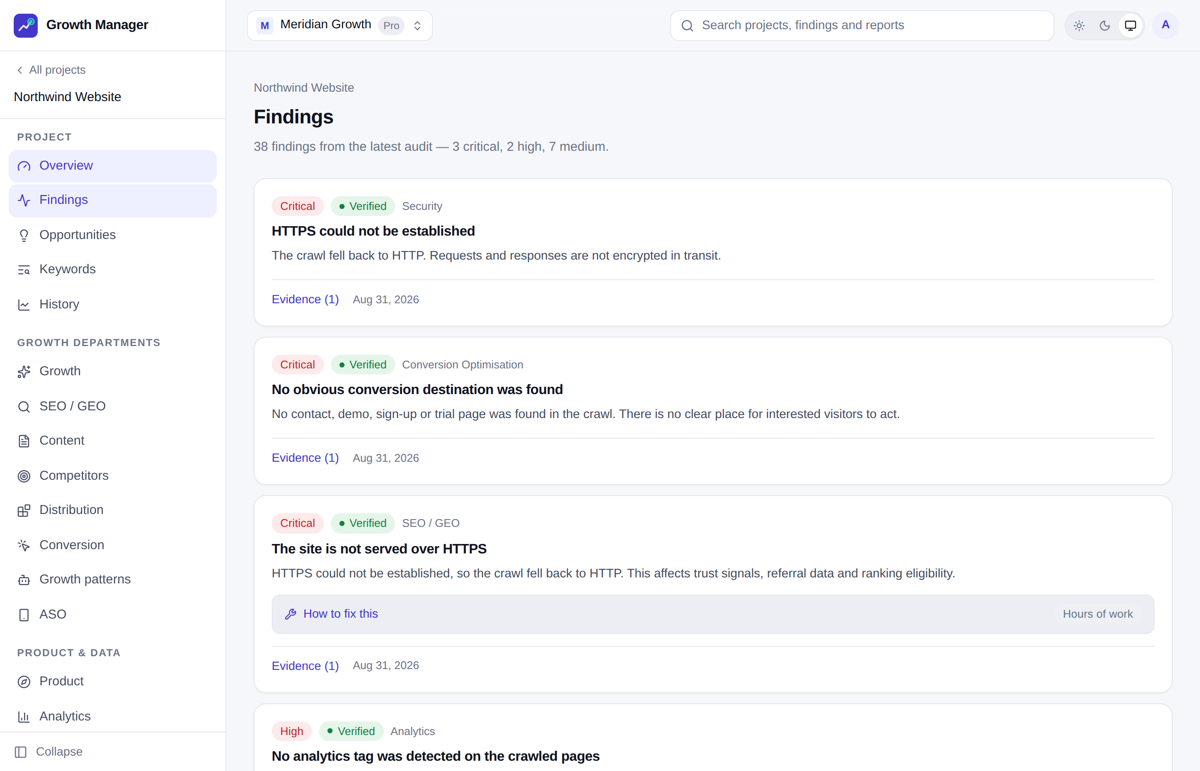1200x771 pixels.
Task: Click the ASO phone icon
Action: point(24,615)
